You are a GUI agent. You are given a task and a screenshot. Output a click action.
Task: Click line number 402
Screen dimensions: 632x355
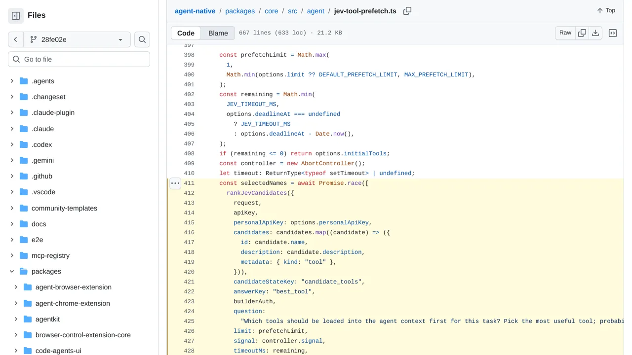[189, 95]
